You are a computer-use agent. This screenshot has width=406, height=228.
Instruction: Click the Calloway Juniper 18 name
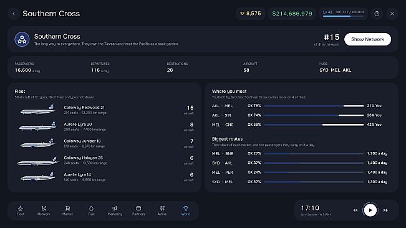[x=82, y=141]
